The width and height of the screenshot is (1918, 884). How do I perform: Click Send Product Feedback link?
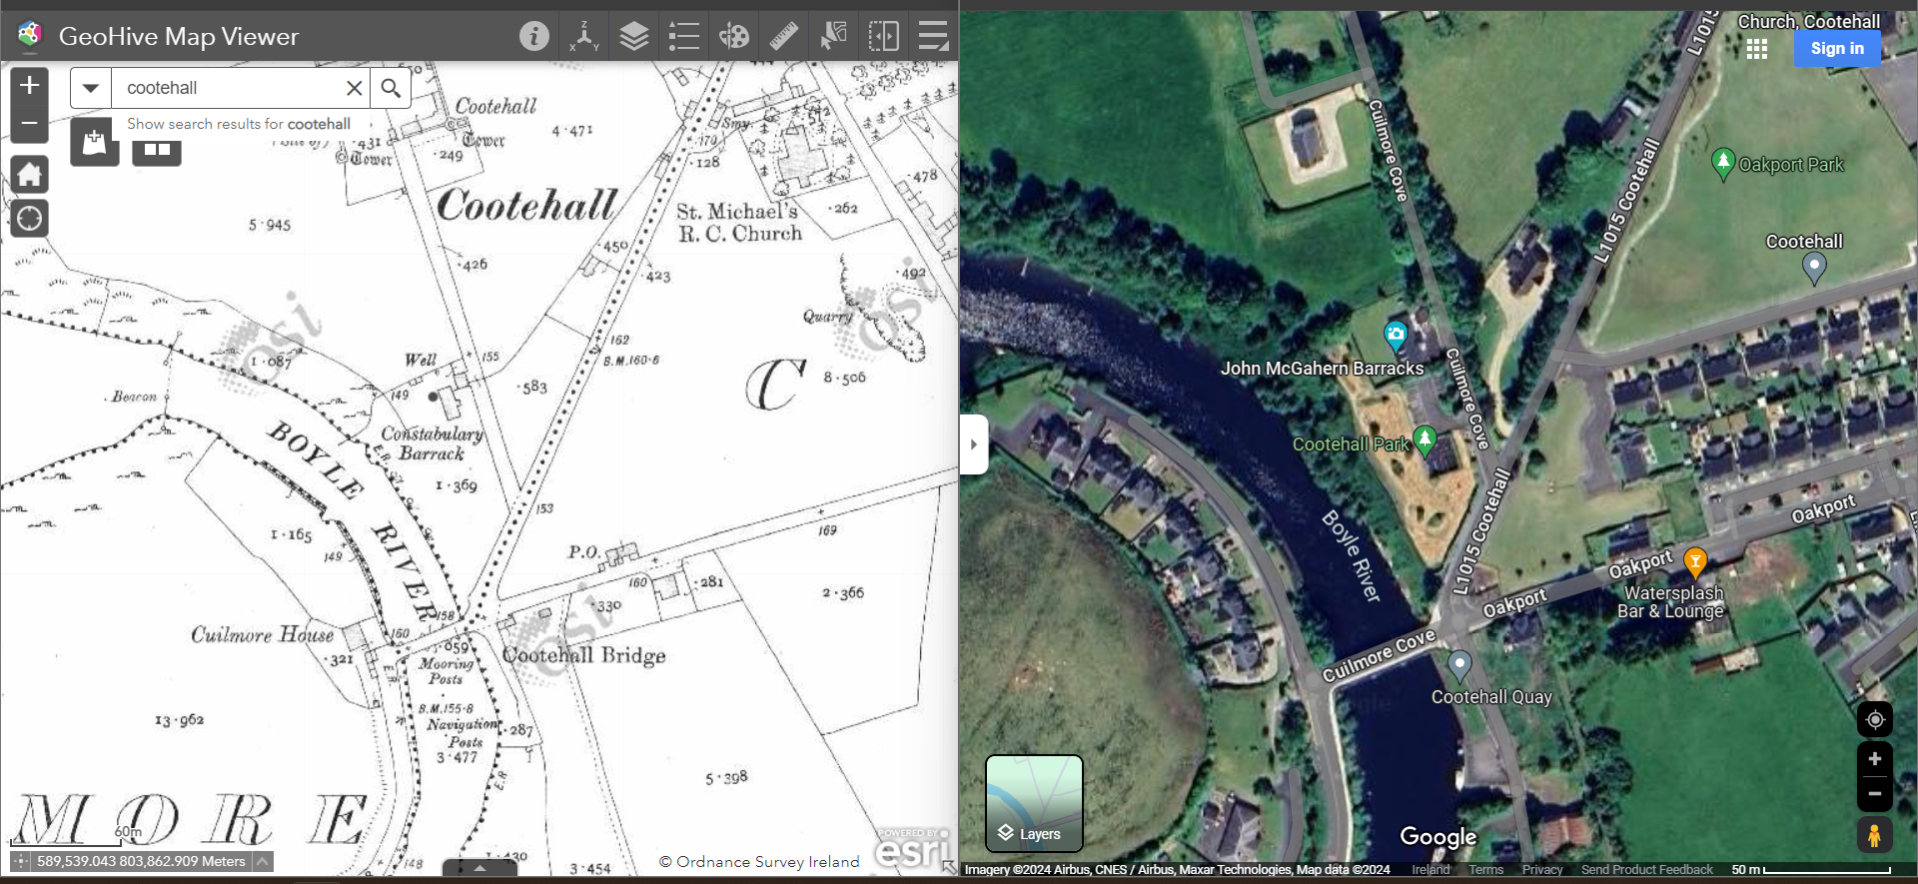[x=1647, y=870]
